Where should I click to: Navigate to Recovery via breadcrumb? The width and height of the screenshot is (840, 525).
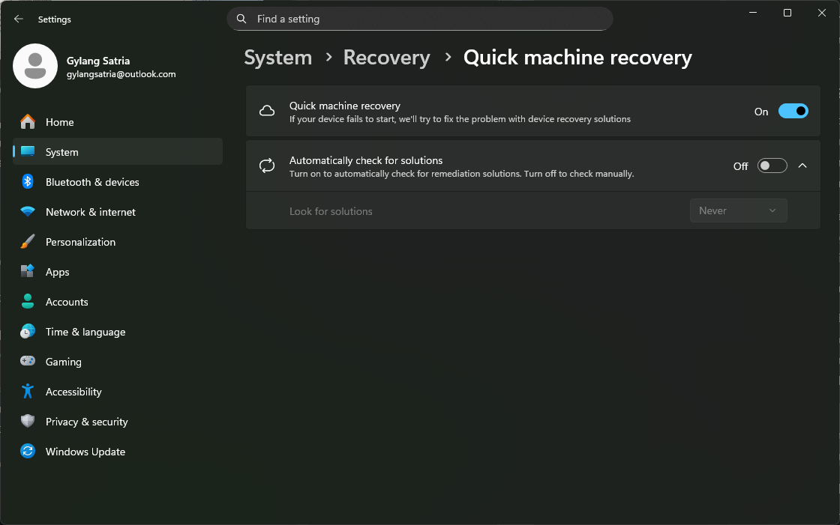[x=386, y=57]
